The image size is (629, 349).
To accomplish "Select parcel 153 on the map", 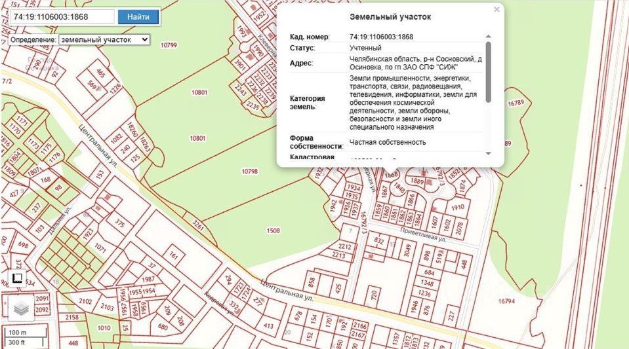I will [x=100, y=174].
